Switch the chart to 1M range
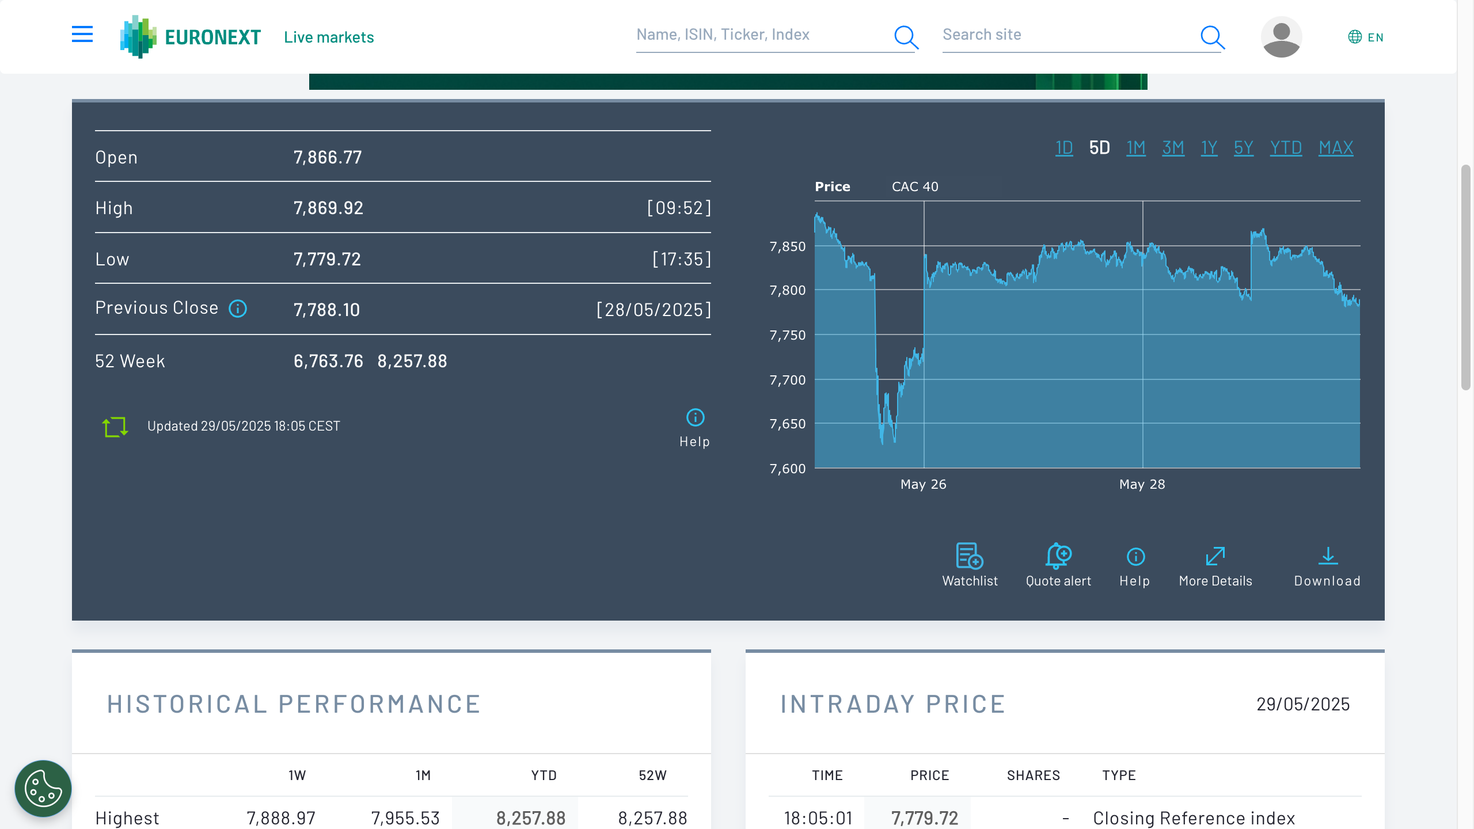The width and height of the screenshot is (1474, 829). 1135,148
